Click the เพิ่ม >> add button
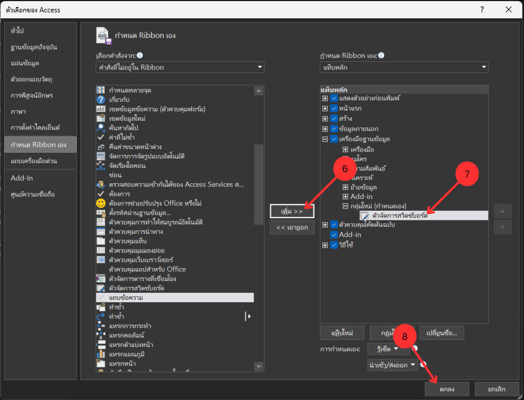The image size is (524, 400). pos(292,210)
